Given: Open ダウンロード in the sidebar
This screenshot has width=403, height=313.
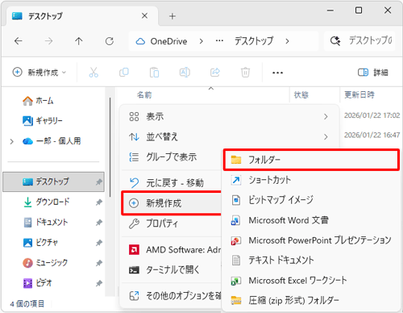Looking at the screenshot, I should (46, 202).
